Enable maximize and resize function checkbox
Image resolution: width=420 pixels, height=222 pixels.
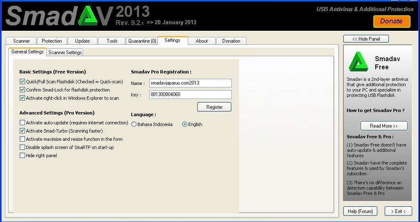[x=22, y=139]
